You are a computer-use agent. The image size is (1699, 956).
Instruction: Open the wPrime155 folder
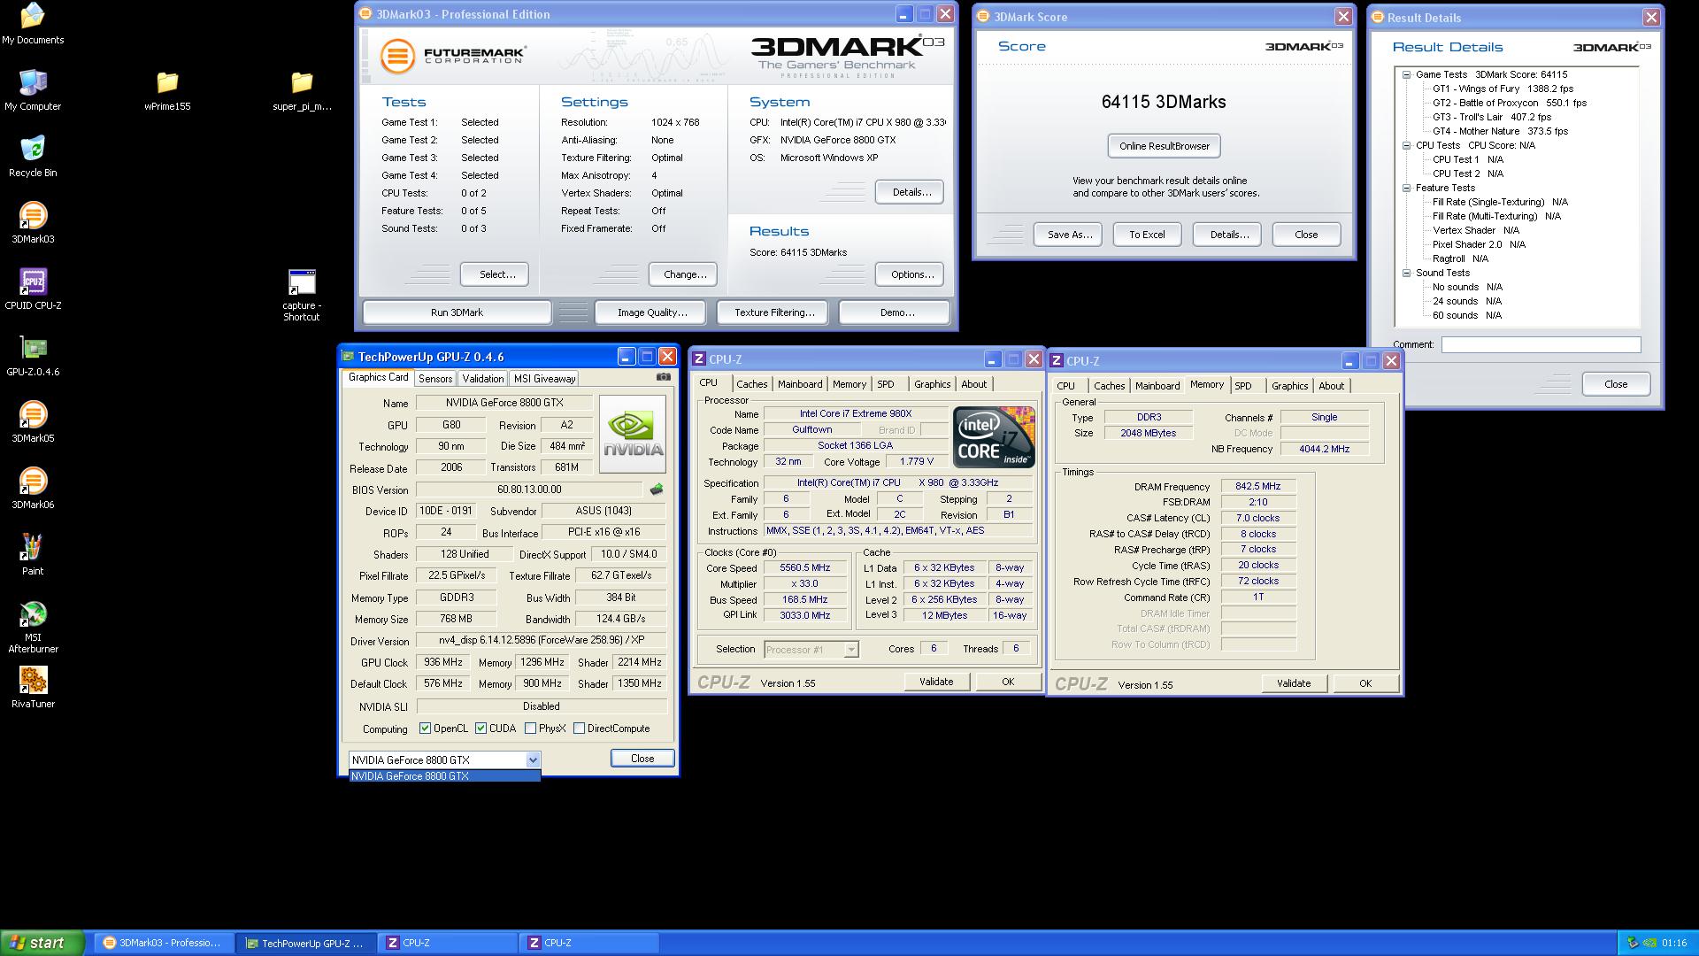(x=167, y=83)
